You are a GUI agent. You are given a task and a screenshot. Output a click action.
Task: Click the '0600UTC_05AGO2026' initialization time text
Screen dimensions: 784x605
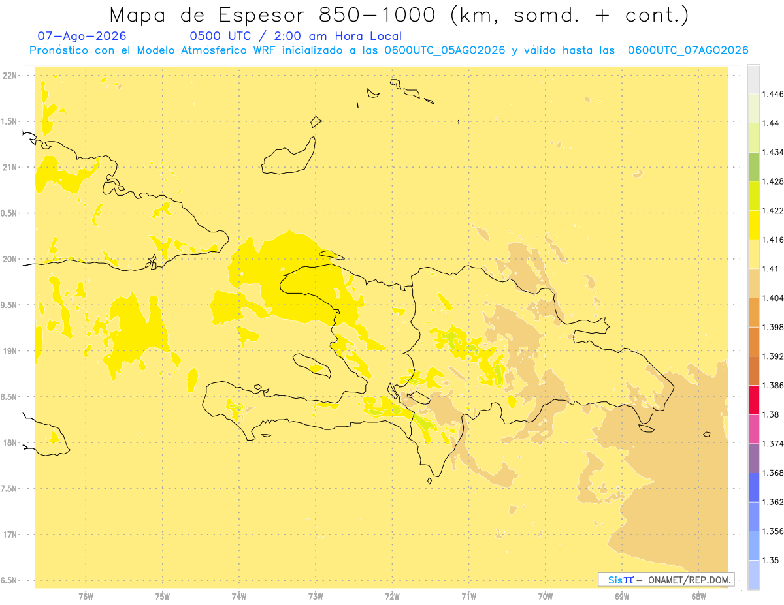(445, 50)
